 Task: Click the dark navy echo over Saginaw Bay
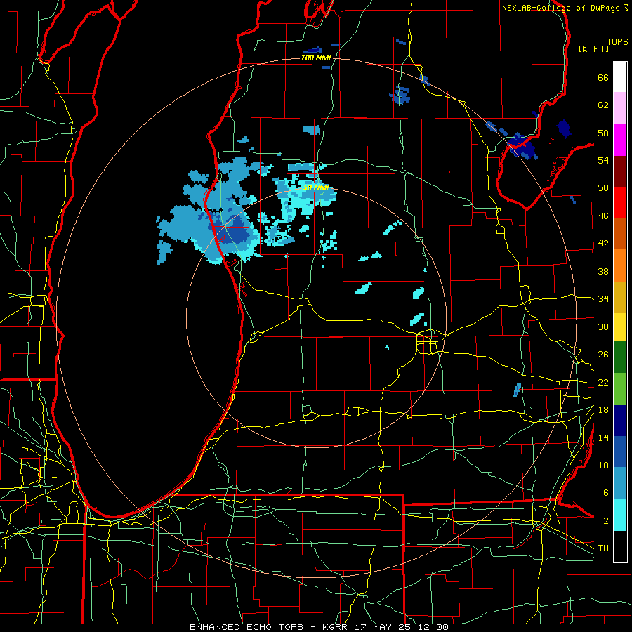[522, 145]
